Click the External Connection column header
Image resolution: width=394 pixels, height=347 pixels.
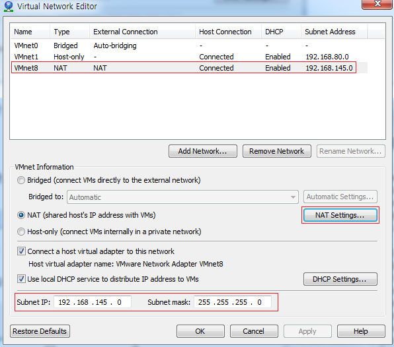pos(143,32)
